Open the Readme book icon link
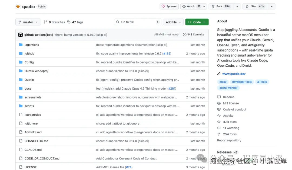292x170 pixels. pyautogui.click(x=219, y=97)
